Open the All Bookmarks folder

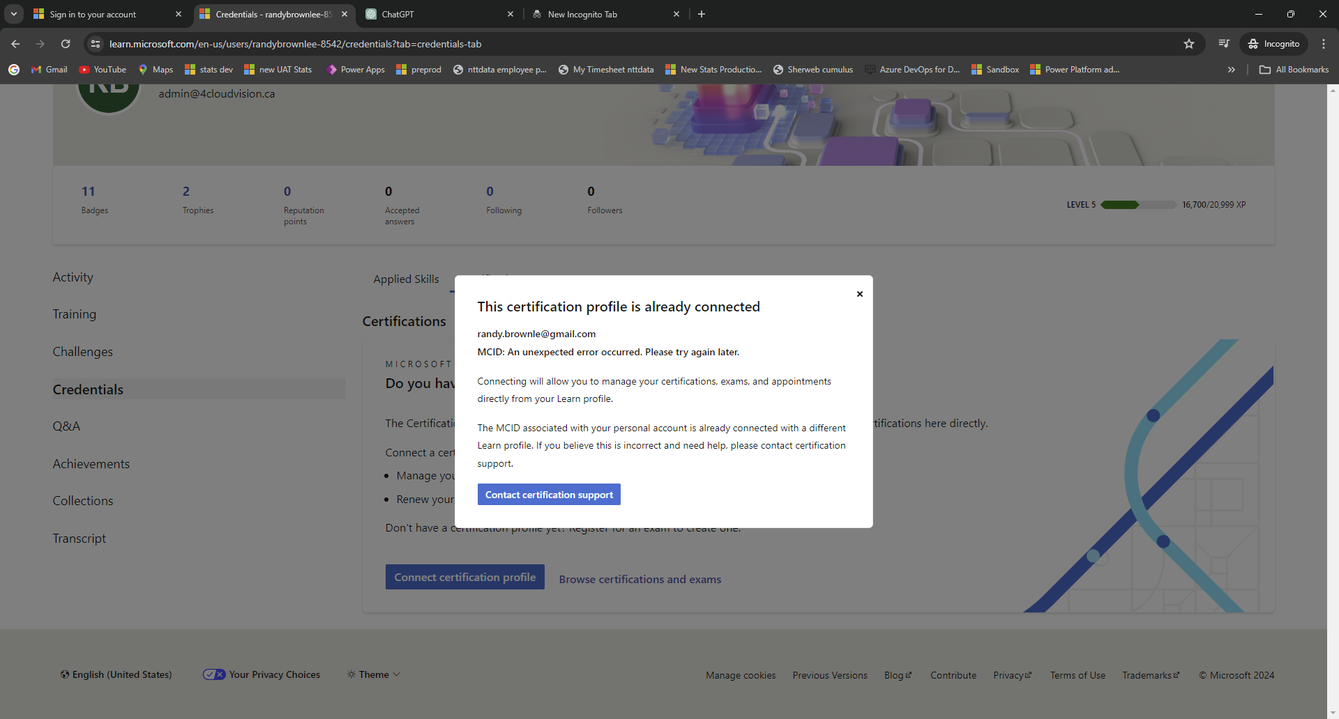click(1294, 69)
